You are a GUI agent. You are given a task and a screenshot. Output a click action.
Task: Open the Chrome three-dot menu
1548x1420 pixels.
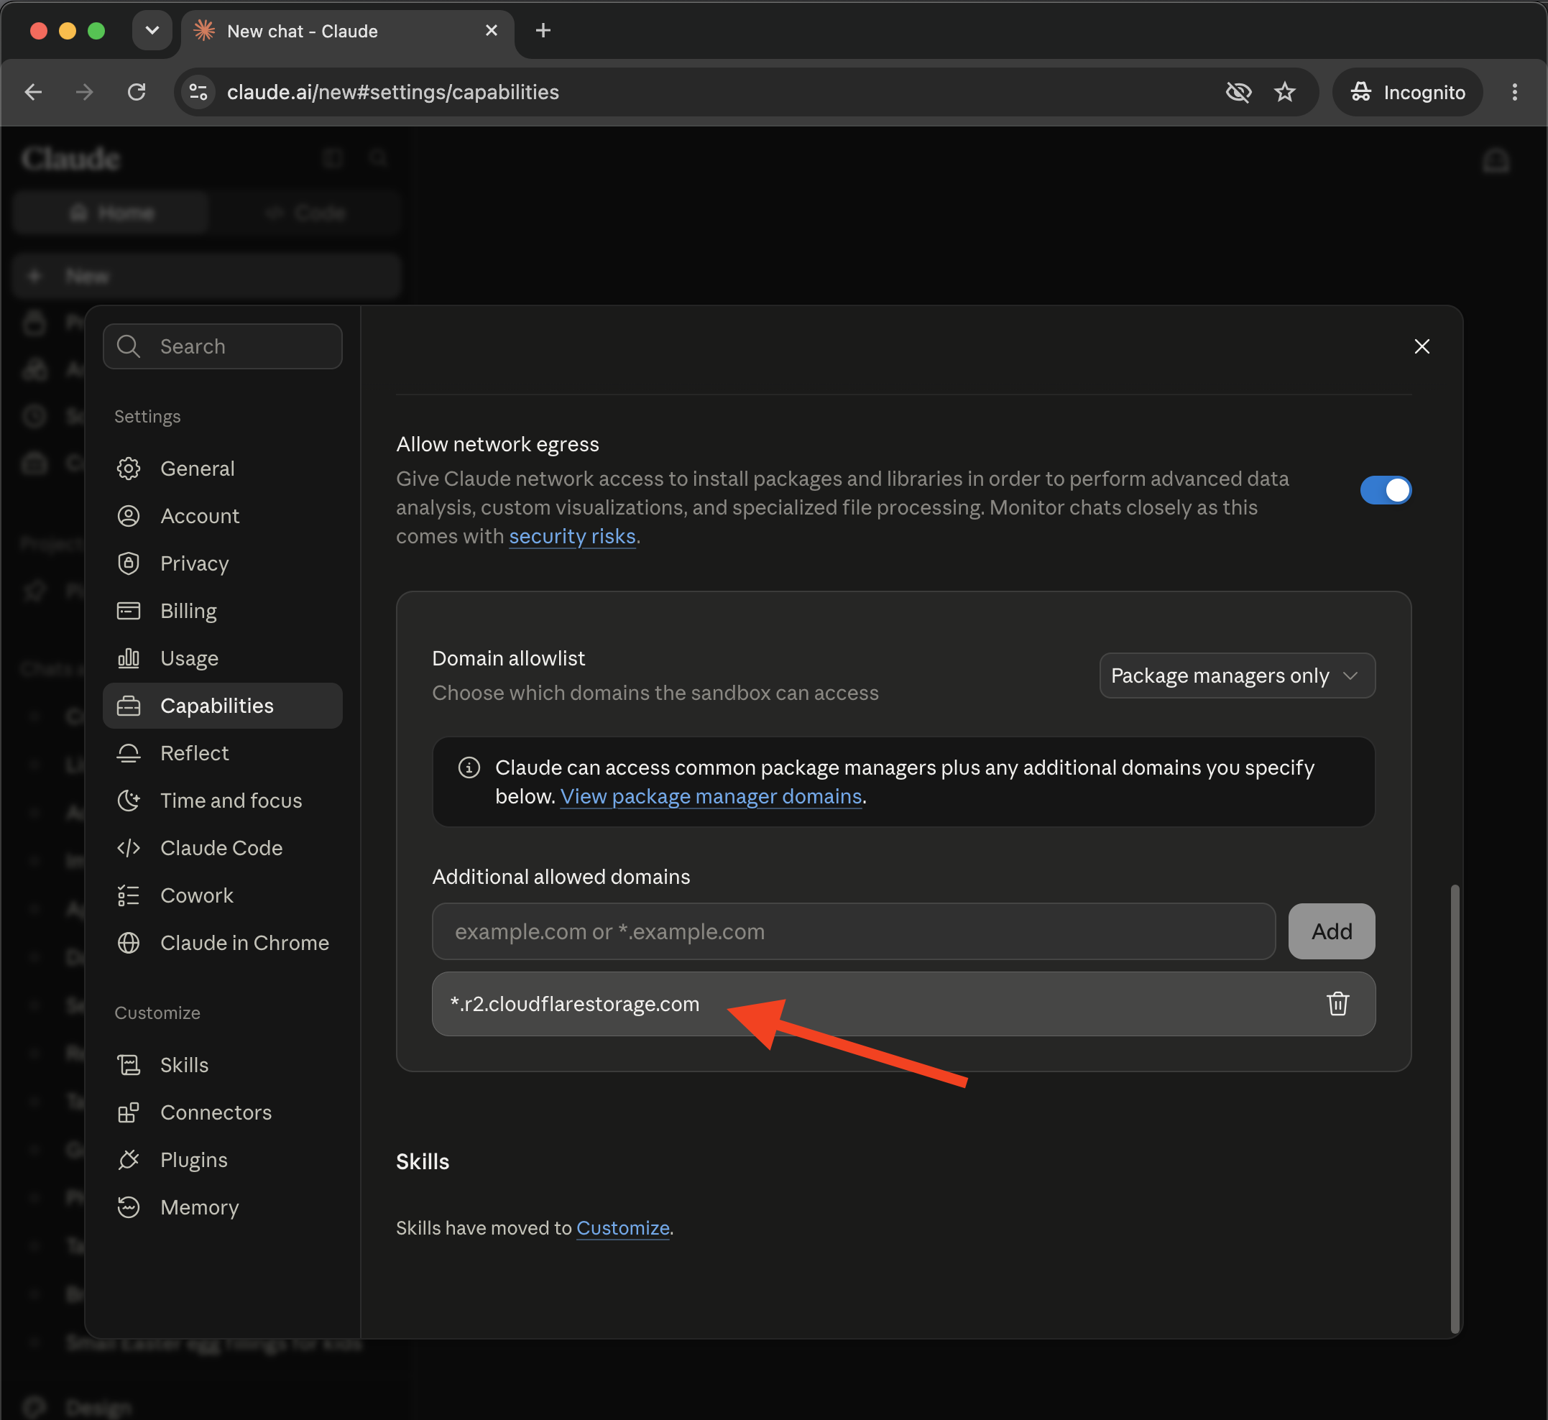pos(1514,92)
